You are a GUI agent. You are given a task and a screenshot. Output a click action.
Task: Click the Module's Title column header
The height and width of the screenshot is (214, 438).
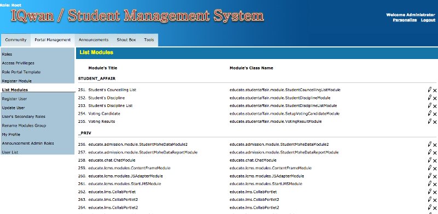[x=103, y=68]
